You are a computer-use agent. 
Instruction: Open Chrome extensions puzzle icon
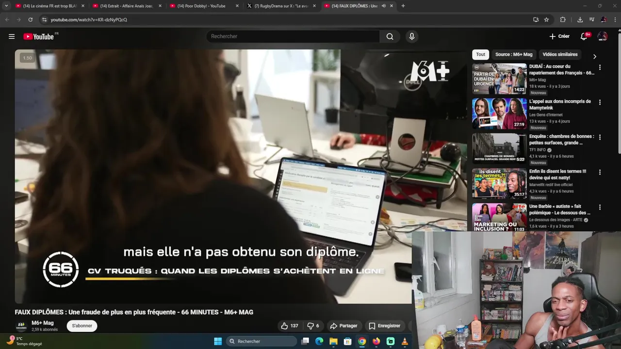pyautogui.click(x=563, y=19)
